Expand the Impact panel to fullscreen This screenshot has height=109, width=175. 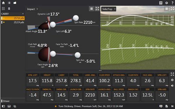97,9
